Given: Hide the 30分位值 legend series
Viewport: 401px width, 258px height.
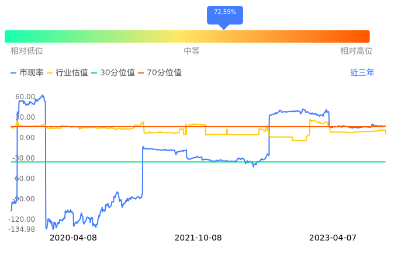Looking at the screenshot, I should 114,73.
